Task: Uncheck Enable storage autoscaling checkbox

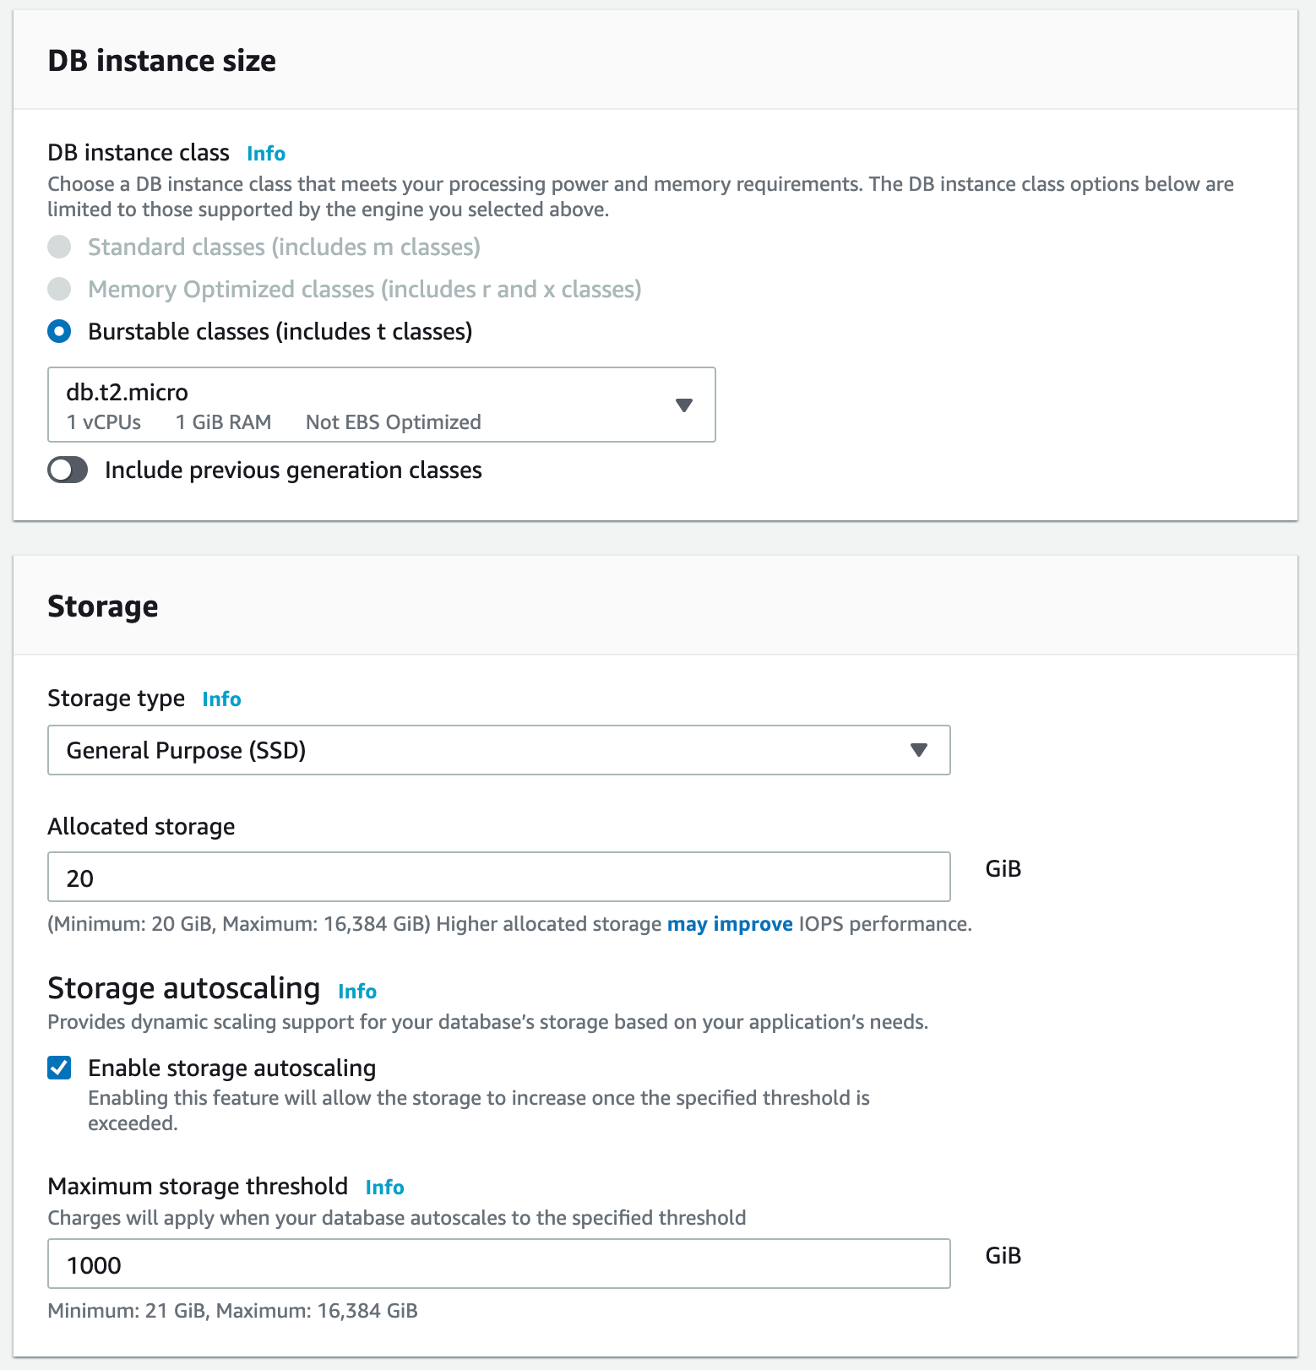Action: pyautogui.click(x=59, y=1068)
